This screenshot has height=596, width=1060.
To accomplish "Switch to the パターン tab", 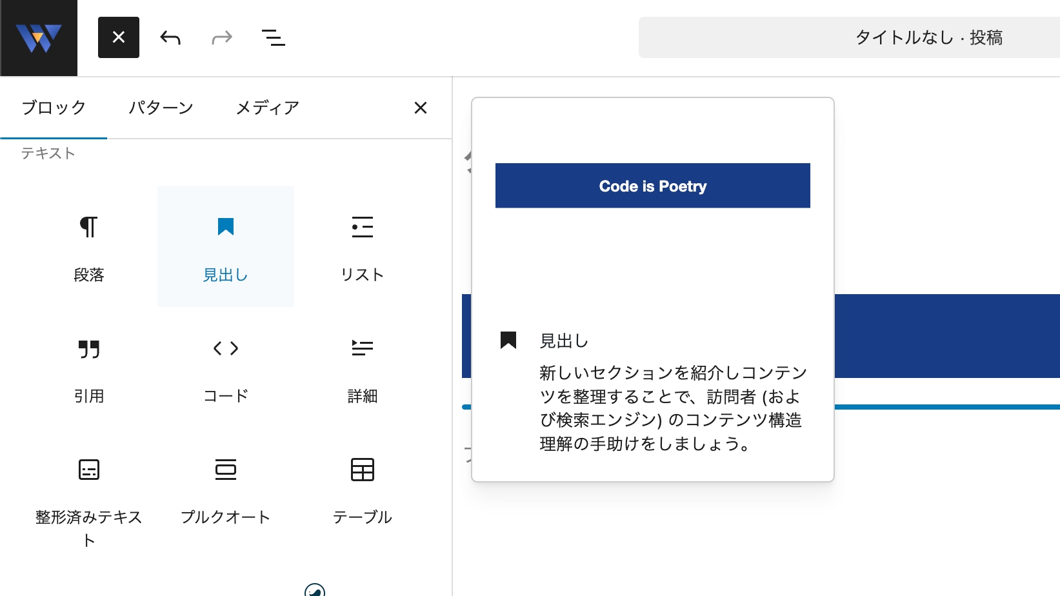I will (x=161, y=107).
